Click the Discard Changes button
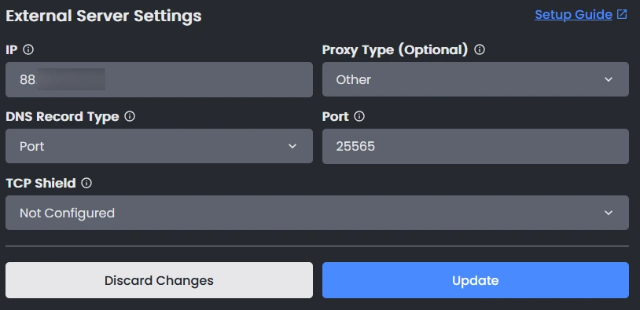 coord(159,280)
